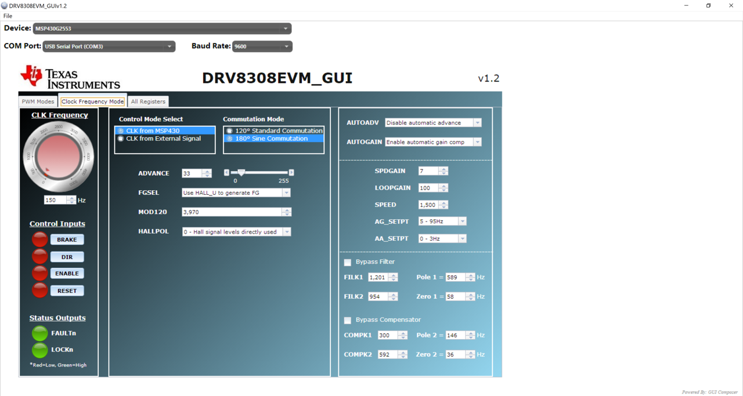Open the Baud Rate dropdown
The width and height of the screenshot is (743, 396).
tap(262, 46)
